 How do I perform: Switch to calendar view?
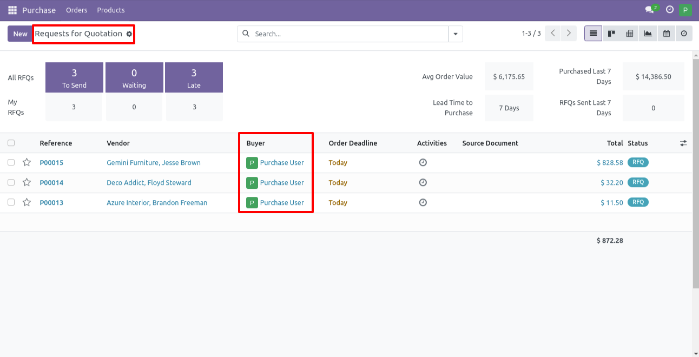click(x=667, y=34)
